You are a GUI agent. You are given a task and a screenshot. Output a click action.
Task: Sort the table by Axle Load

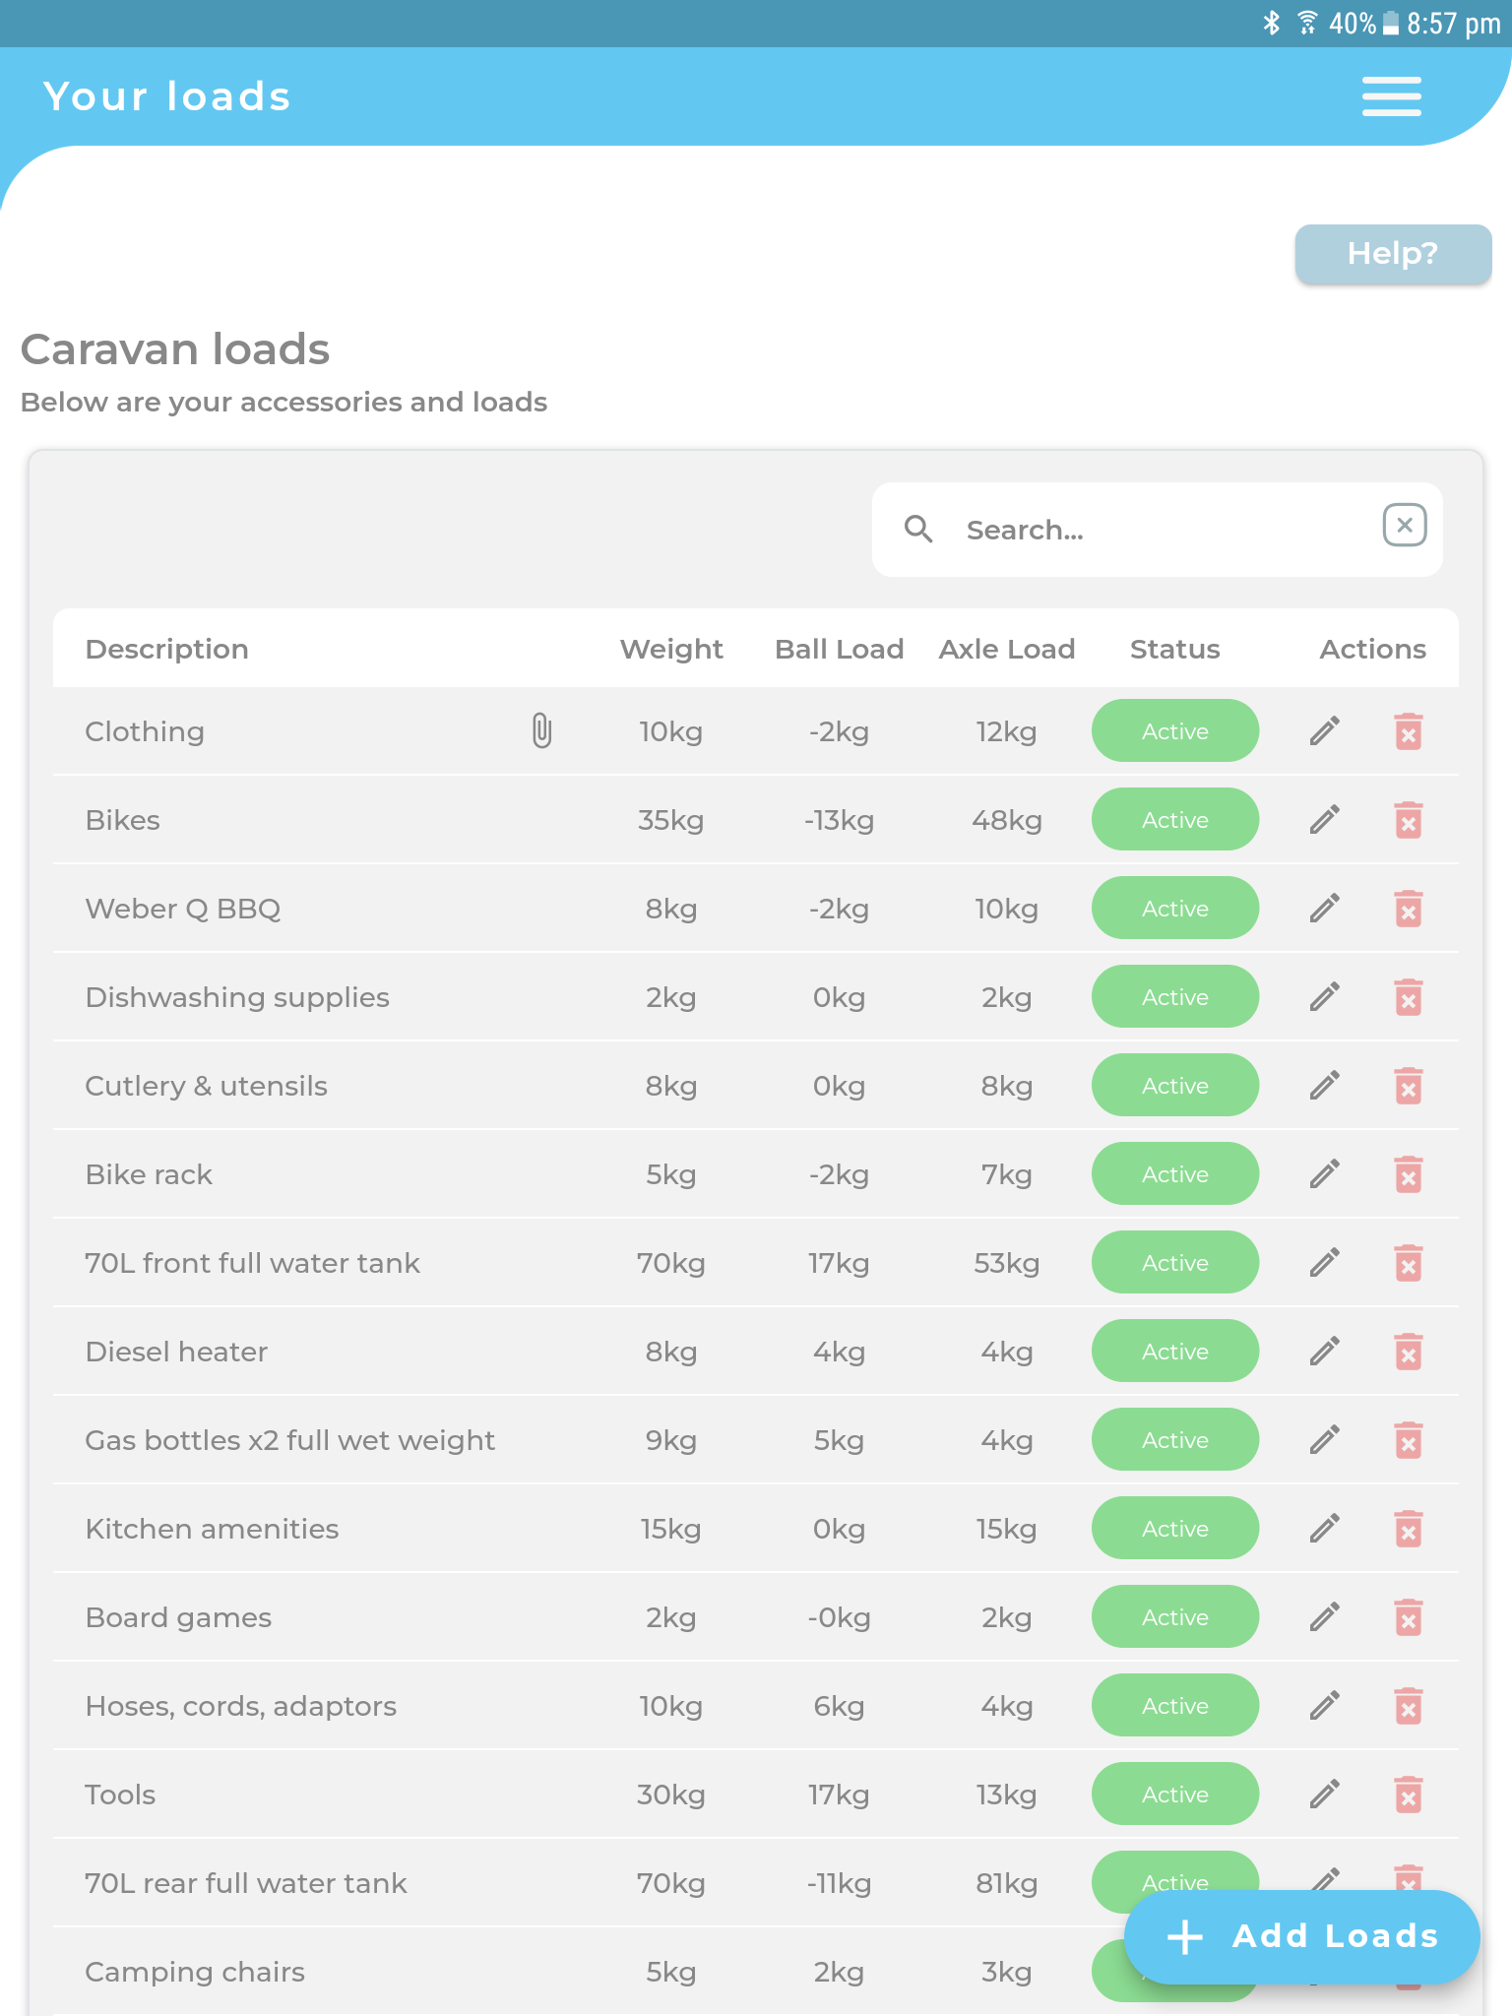1007,649
